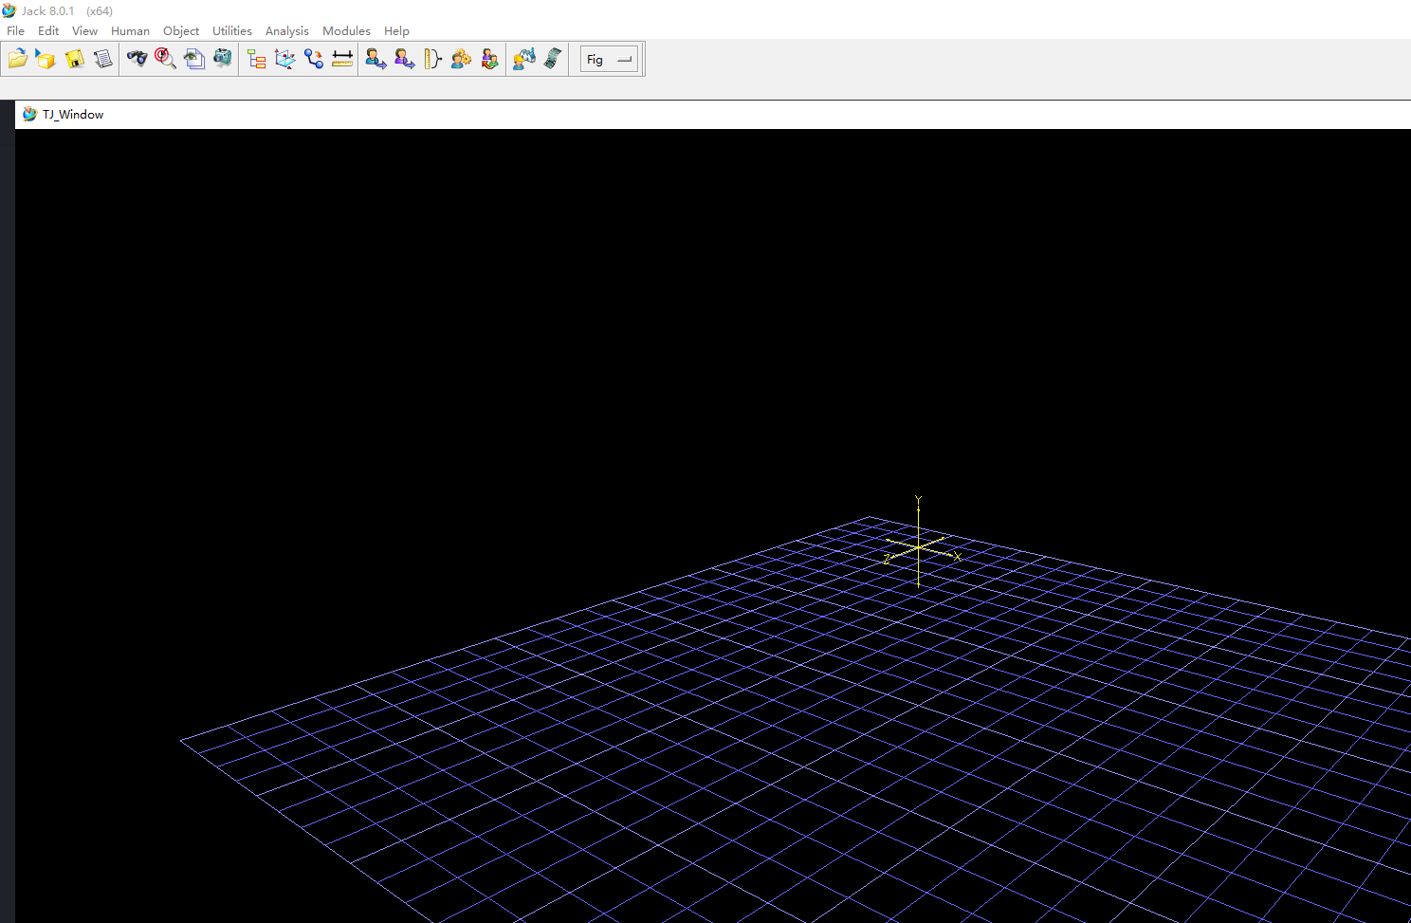Open the Modules menu

(346, 31)
